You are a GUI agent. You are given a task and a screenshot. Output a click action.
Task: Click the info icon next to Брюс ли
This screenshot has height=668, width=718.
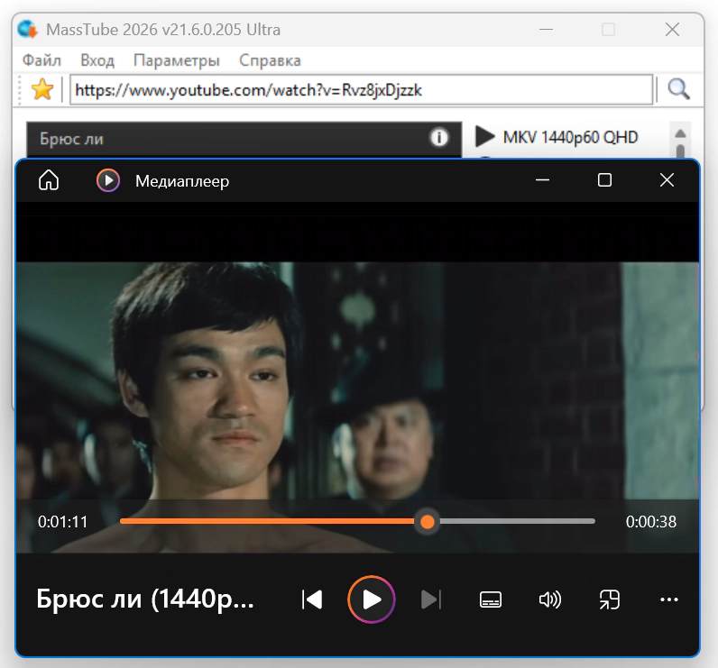[x=438, y=137]
